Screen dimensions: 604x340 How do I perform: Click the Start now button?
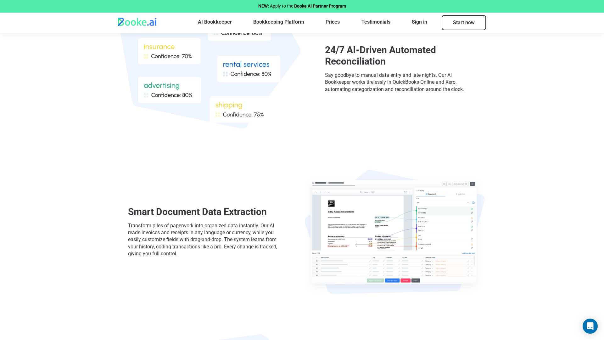coord(463,23)
